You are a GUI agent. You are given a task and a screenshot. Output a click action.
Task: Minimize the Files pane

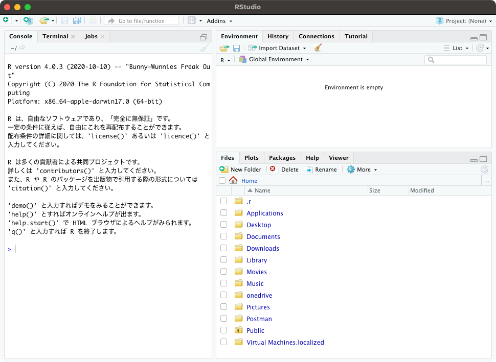pos(474,160)
